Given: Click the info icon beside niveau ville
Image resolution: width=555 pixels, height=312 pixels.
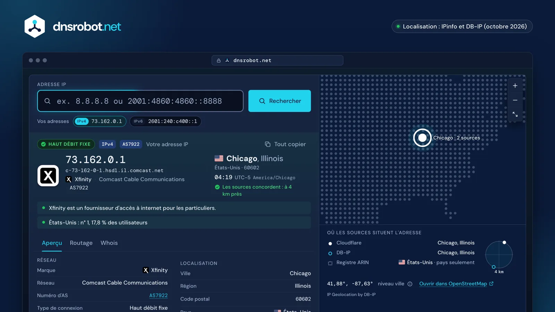Looking at the screenshot, I should 410,284.
